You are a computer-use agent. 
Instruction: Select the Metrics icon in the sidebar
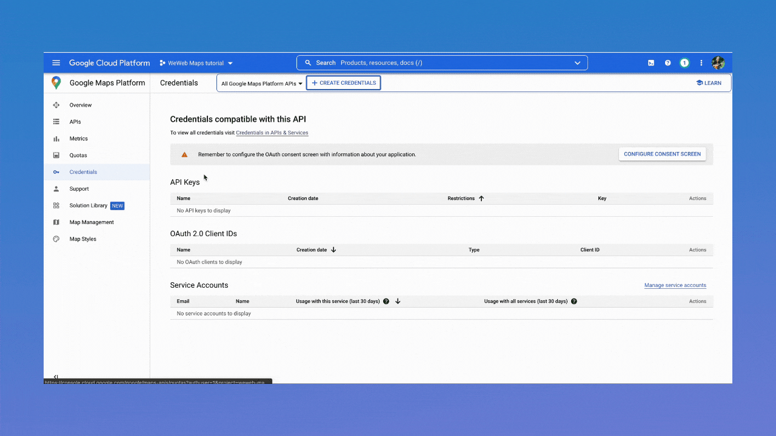(56, 138)
